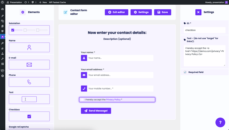
Task: Open the Posts pin icon in sidebar
Action: [x=2, y=16]
